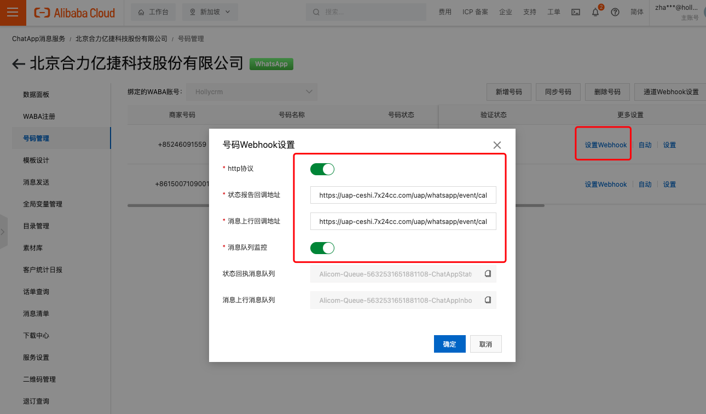Click the 取消 cancel button
Image resolution: width=706 pixels, height=414 pixels.
pyautogui.click(x=485, y=344)
